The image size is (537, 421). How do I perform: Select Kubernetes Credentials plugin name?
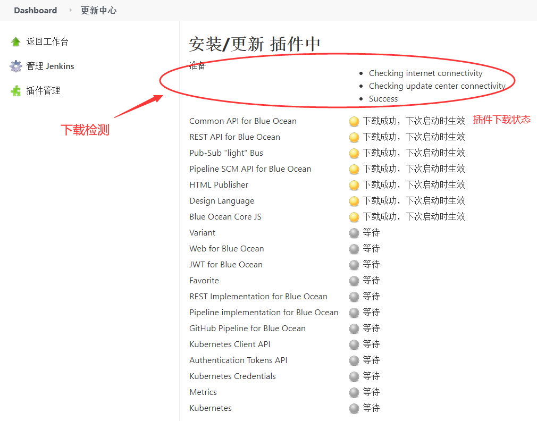pos(232,376)
